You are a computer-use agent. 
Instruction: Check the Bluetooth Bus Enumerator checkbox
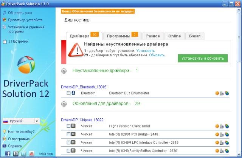pyautogui.click(x=68, y=93)
